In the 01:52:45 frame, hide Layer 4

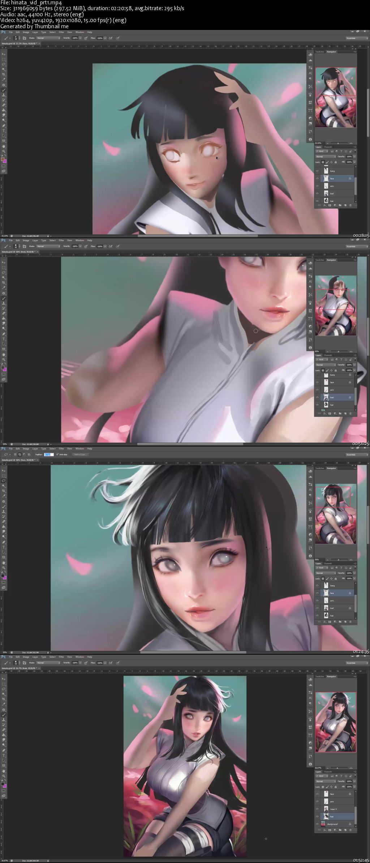pyautogui.click(x=317, y=809)
